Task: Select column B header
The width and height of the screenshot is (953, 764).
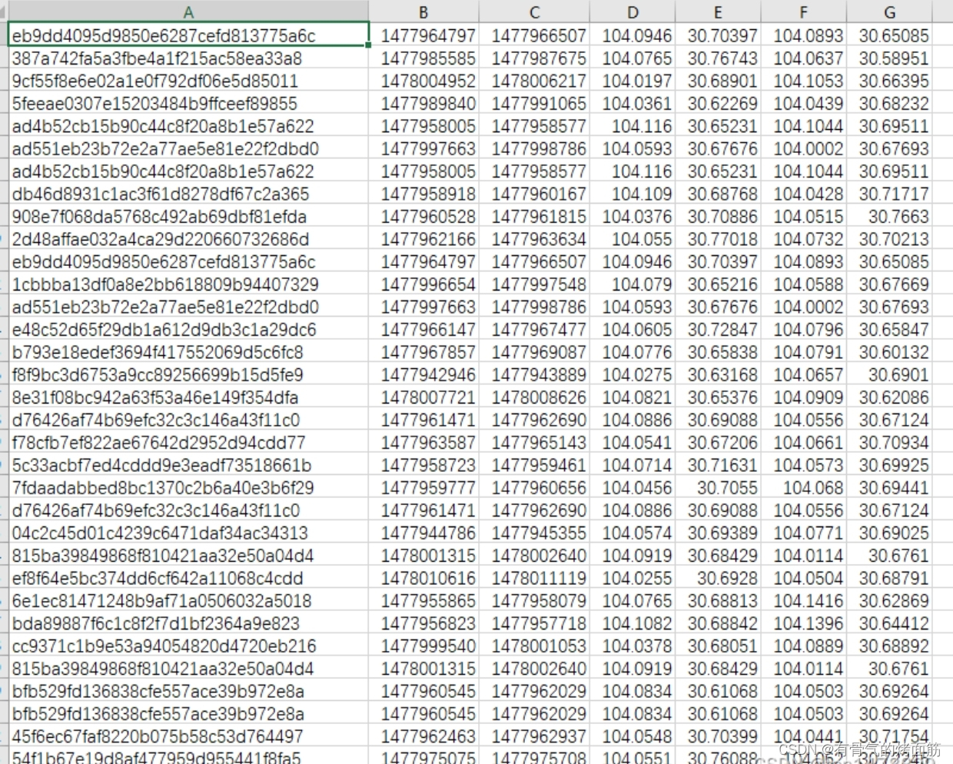Action: (x=423, y=12)
